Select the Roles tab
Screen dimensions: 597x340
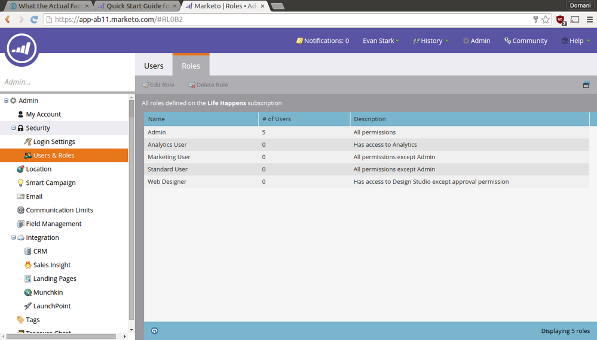[191, 65]
